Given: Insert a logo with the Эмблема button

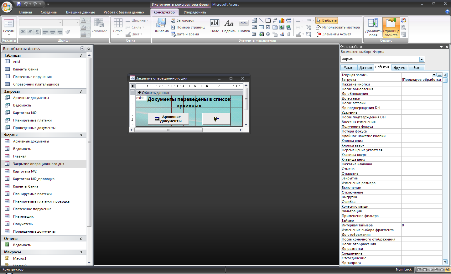Looking at the screenshot, I should [161, 26].
